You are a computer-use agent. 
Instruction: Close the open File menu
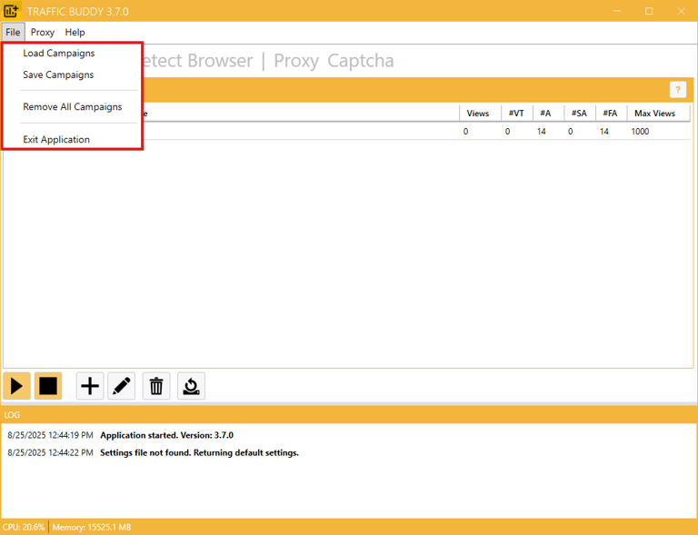[x=13, y=32]
